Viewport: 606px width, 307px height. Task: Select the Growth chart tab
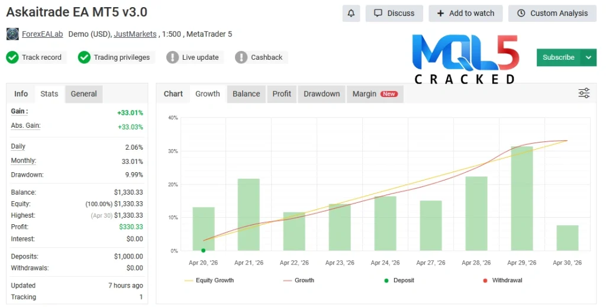(208, 94)
